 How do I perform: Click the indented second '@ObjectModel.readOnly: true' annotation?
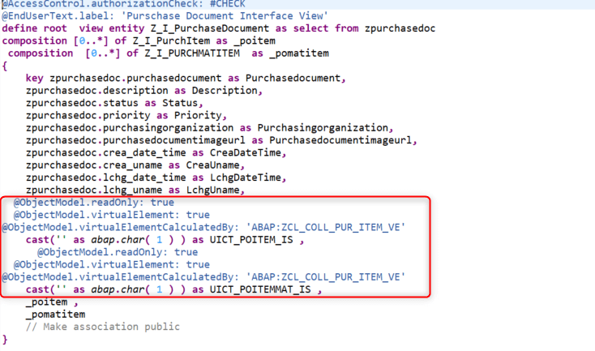118,252
